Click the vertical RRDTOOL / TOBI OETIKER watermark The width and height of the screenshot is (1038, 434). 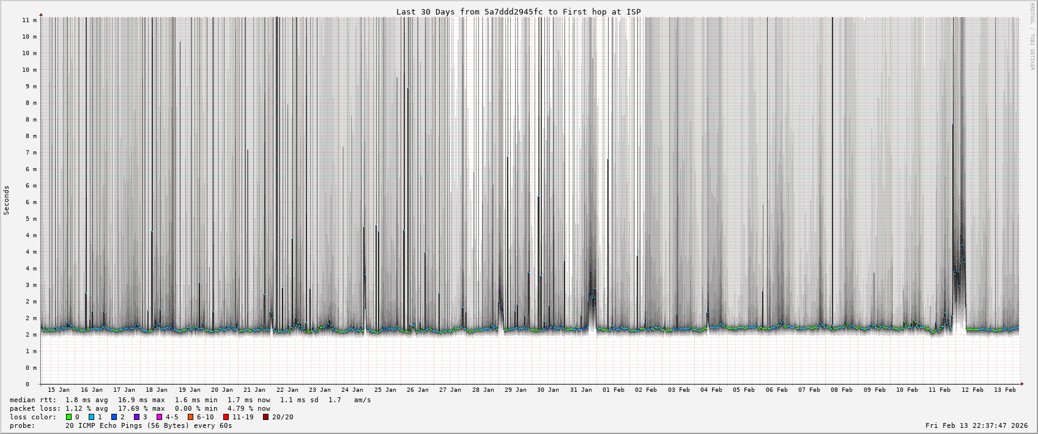(1032, 37)
